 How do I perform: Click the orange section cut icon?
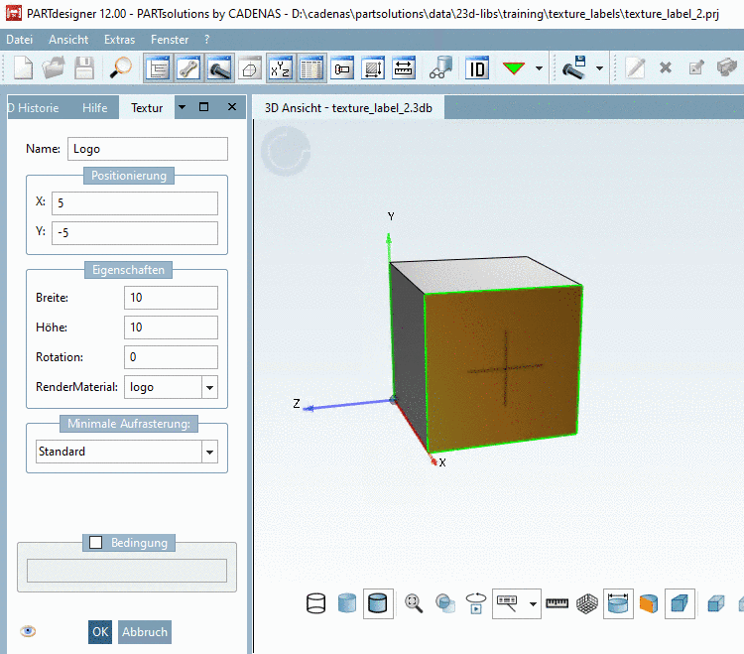click(648, 602)
